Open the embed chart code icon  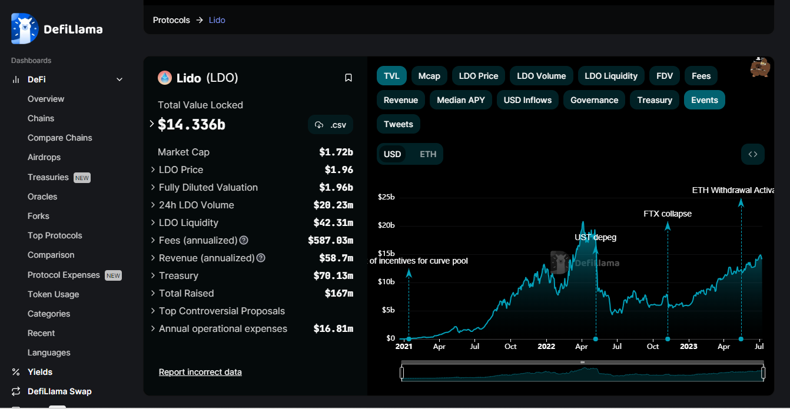pyautogui.click(x=753, y=154)
